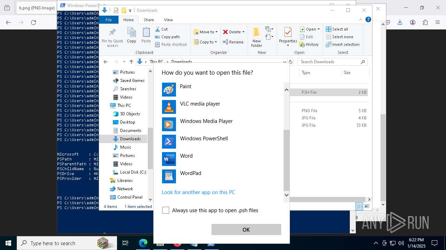Expand the Delete dropdown arrow
The width and height of the screenshot is (446, 250).
[x=243, y=32]
